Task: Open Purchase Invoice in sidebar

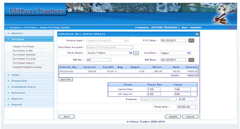Action: pos(24,59)
